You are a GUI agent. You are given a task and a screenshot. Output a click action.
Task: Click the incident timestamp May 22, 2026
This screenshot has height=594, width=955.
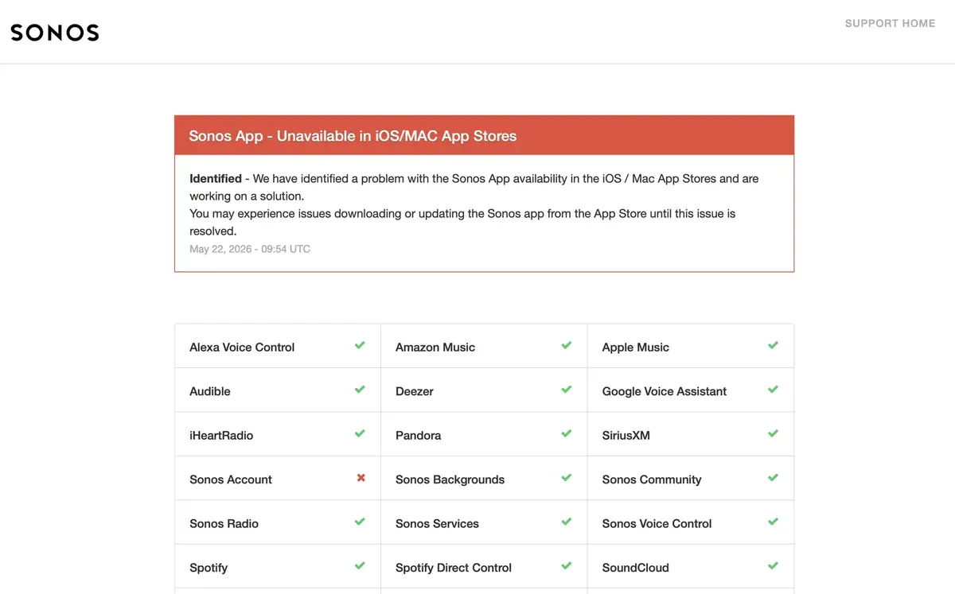[x=250, y=249]
